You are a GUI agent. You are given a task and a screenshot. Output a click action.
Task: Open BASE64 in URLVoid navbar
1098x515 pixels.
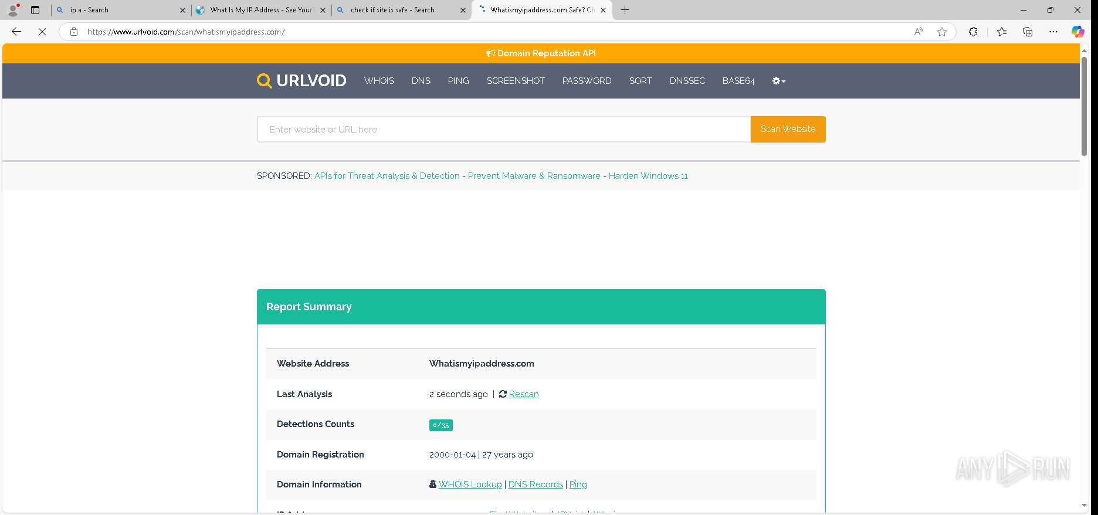(738, 81)
